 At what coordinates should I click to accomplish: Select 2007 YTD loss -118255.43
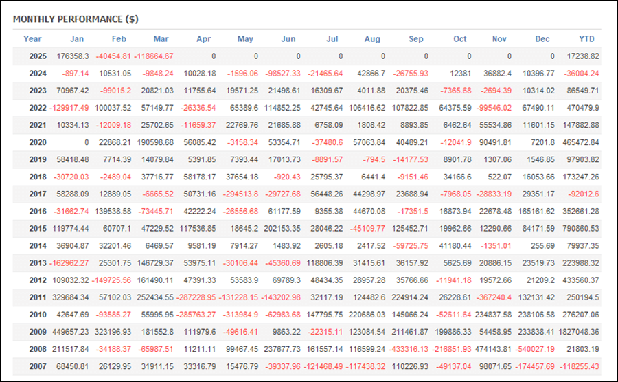pos(580,367)
